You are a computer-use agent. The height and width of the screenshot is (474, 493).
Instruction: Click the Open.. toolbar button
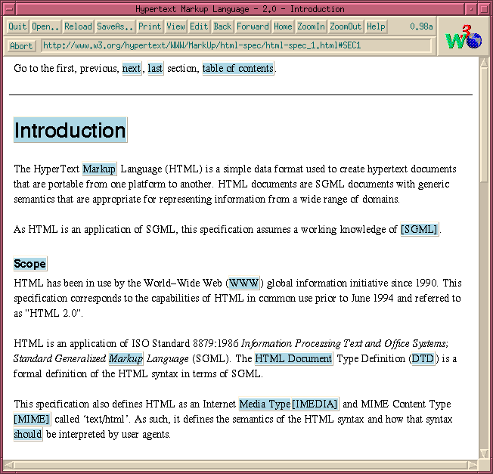[x=45, y=26]
